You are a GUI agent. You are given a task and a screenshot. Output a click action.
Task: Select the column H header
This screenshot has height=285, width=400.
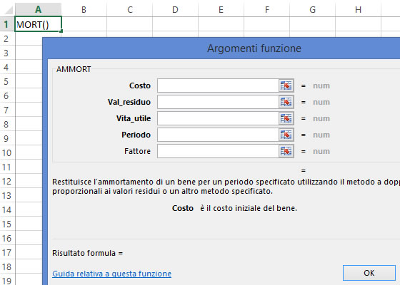pyautogui.click(x=358, y=10)
